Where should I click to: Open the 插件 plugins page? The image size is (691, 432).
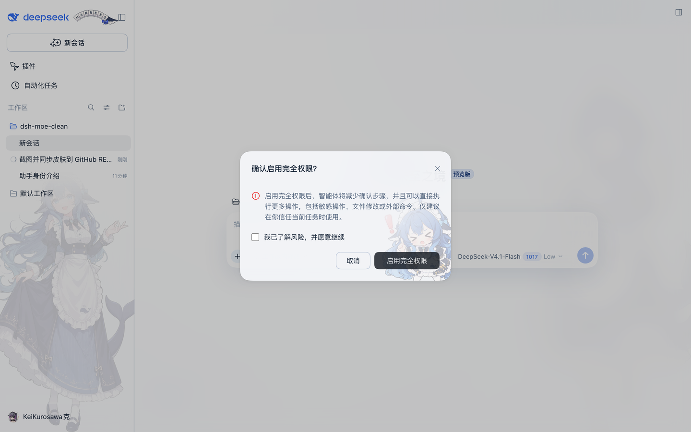tap(23, 66)
